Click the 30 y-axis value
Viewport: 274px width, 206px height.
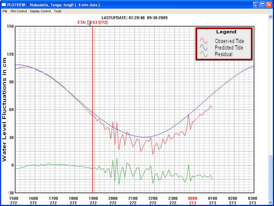click(x=11, y=138)
